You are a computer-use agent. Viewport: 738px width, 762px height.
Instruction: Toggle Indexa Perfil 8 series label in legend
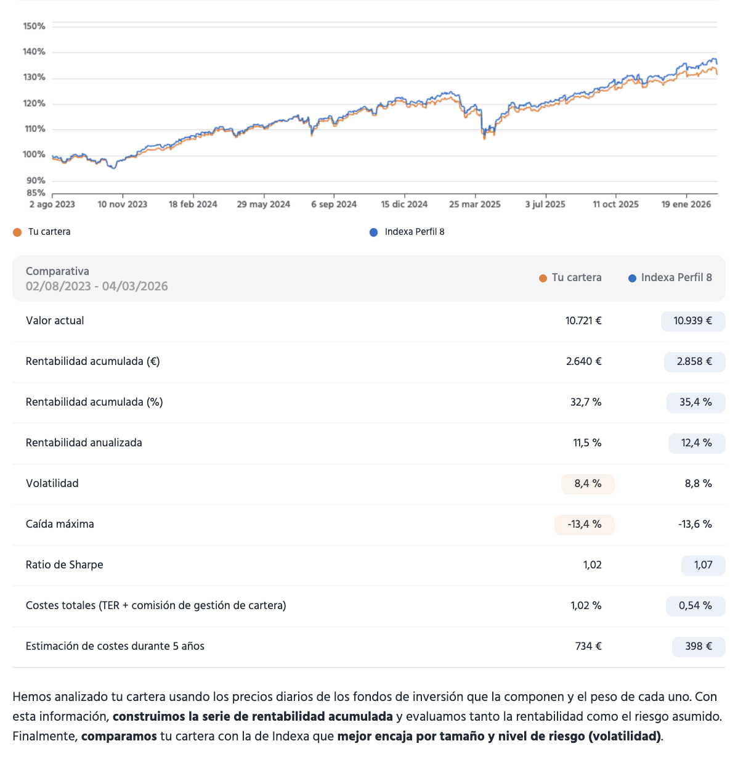(x=415, y=232)
